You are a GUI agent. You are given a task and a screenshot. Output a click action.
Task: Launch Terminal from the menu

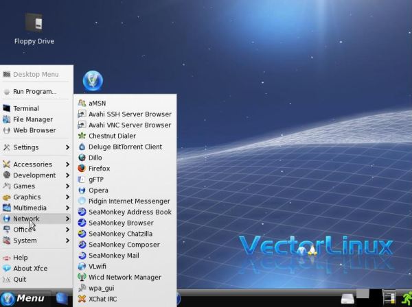[x=36, y=108]
